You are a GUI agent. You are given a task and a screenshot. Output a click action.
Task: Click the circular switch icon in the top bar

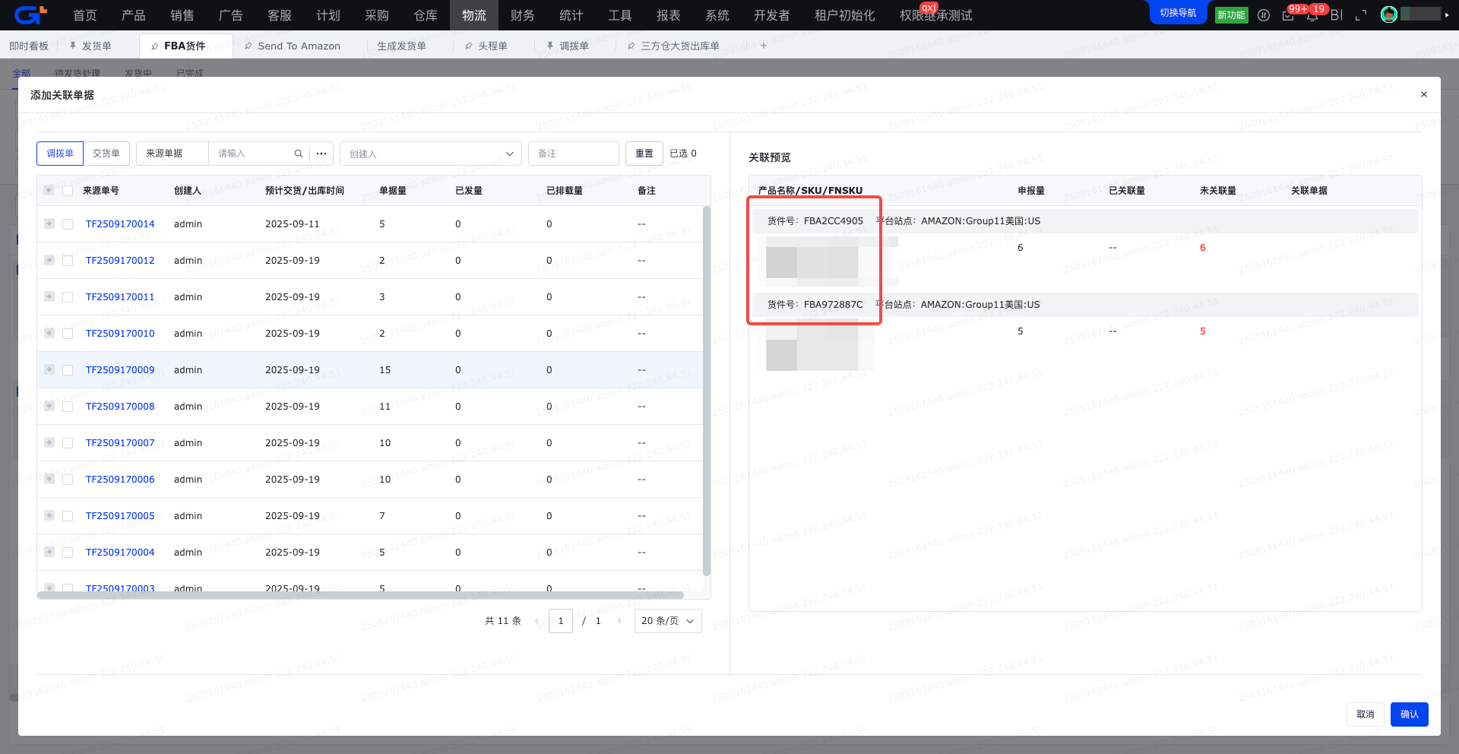pos(1264,15)
